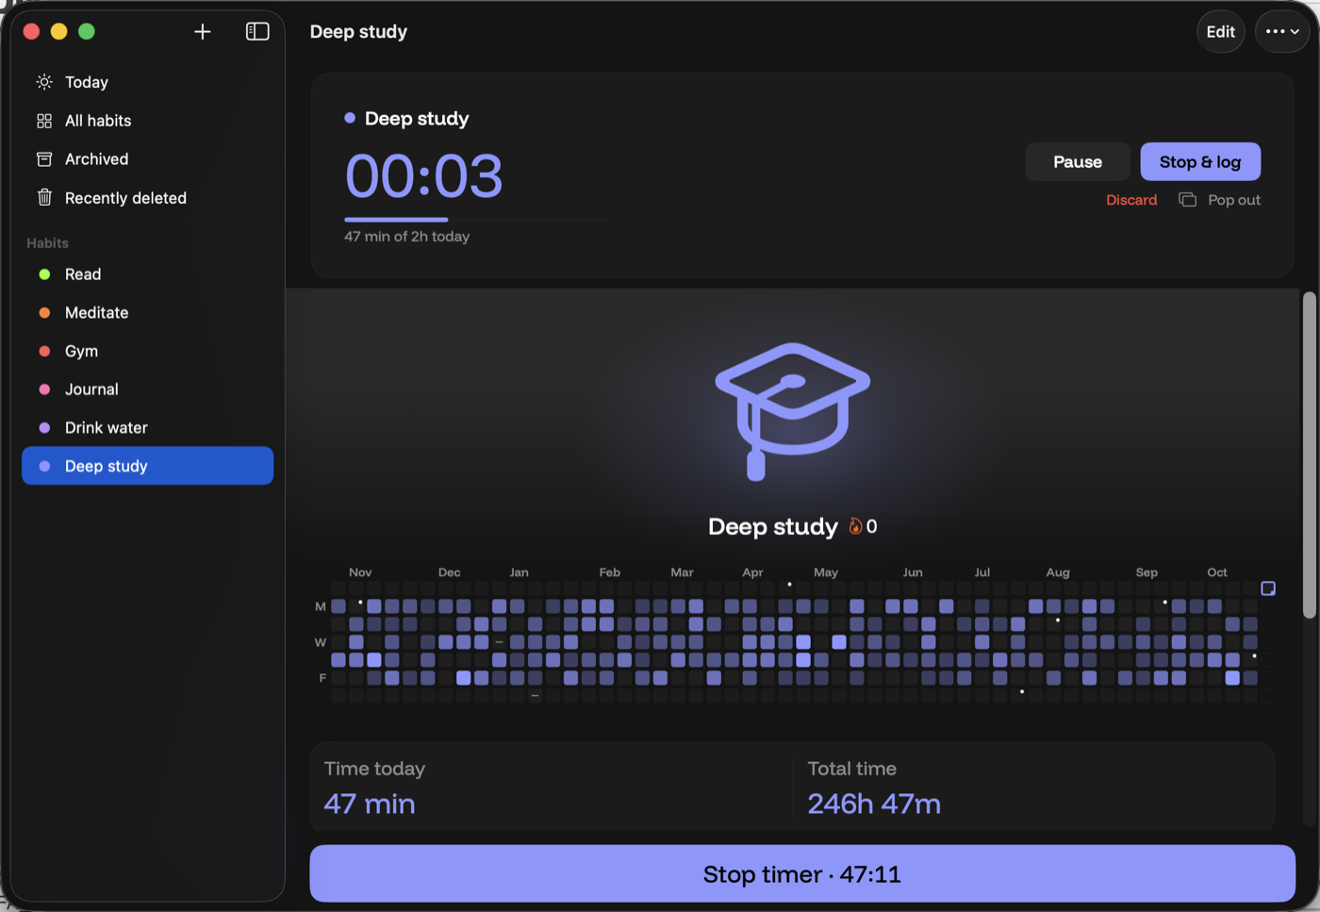Click the graduation cap habit icon
The height and width of the screenshot is (912, 1320).
tap(792, 411)
